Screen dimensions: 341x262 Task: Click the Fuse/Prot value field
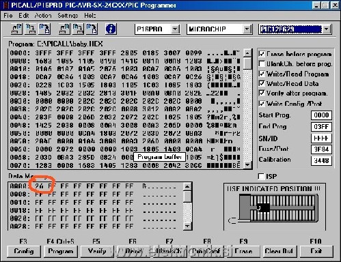coord(321,149)
